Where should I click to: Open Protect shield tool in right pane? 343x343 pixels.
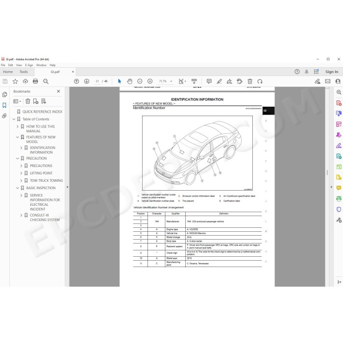coord(339,209)
